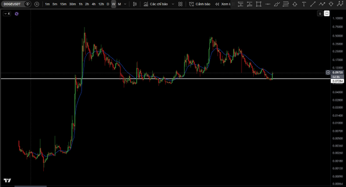Grab the drawing toolbar drag handle

click(x=233, y=4)
